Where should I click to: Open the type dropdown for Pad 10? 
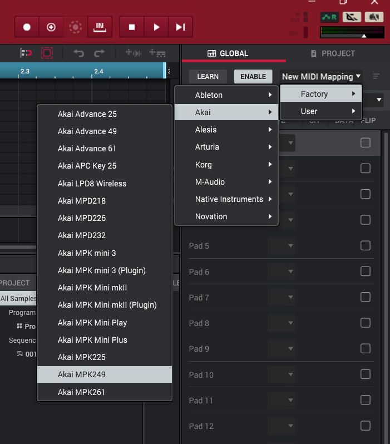282,374
